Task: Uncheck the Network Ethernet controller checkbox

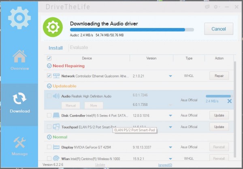Action: [x=49, y=76]
